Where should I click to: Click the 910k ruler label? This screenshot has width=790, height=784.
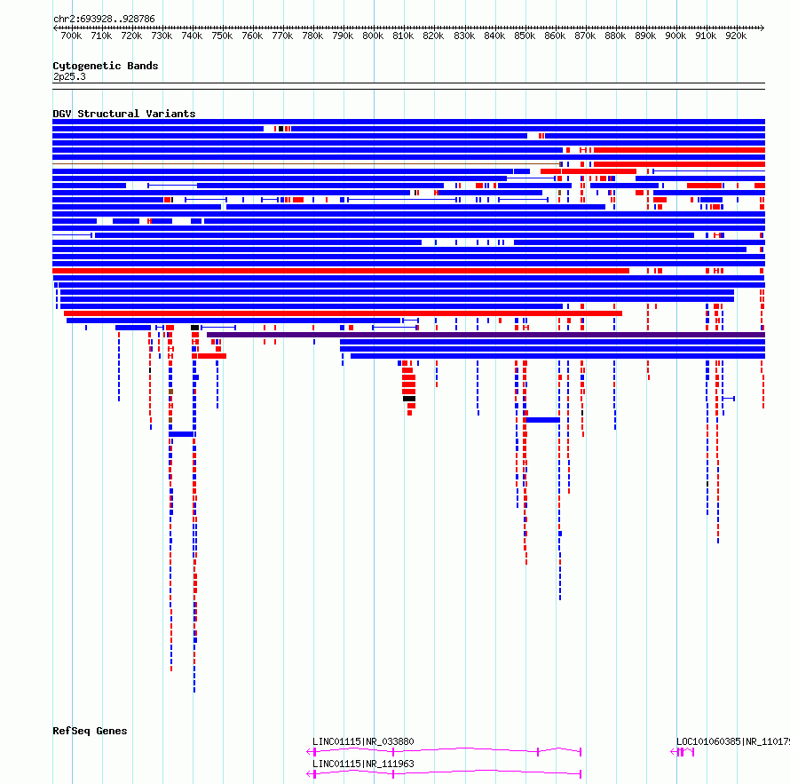[x=706, y=36]
